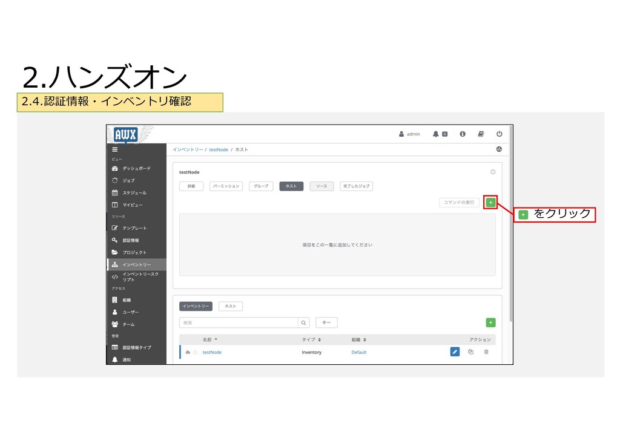Switch to the グループ tab
The height and width of the screenshot is (438, 620).
261,186
